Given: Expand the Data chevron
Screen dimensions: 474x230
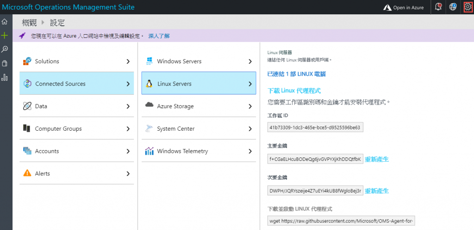Looking at the screenshot, I should point(128,106).
